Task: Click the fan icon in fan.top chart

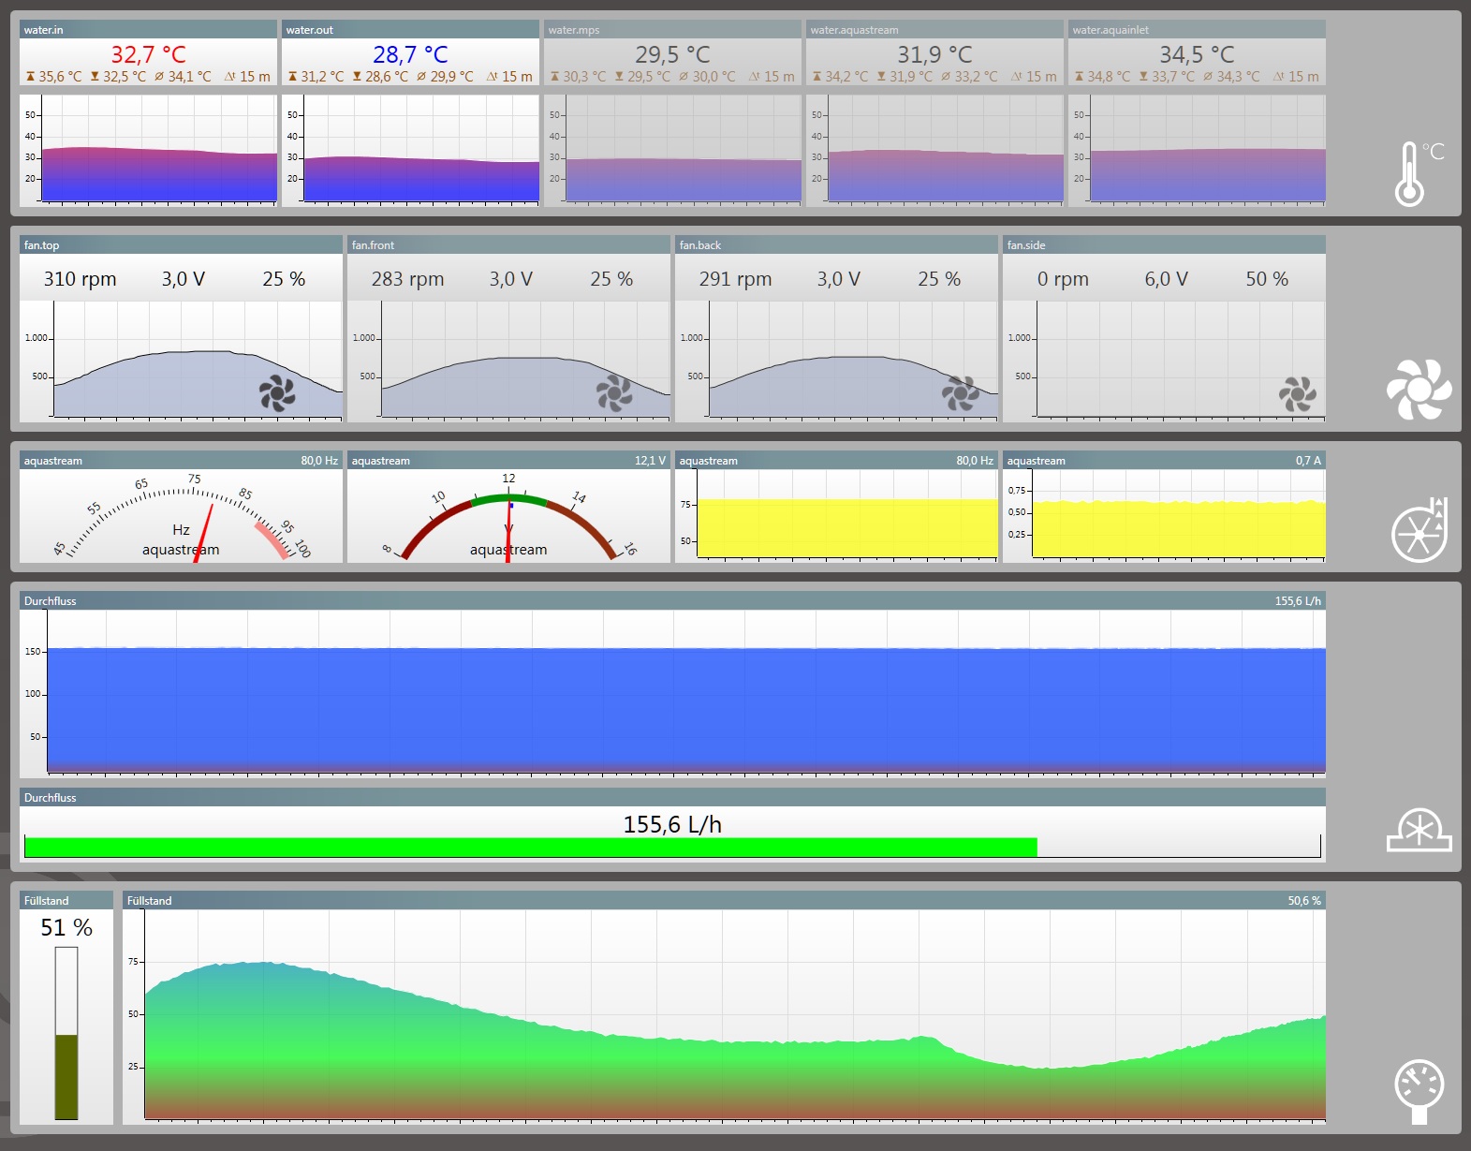Action: [277, 393]
